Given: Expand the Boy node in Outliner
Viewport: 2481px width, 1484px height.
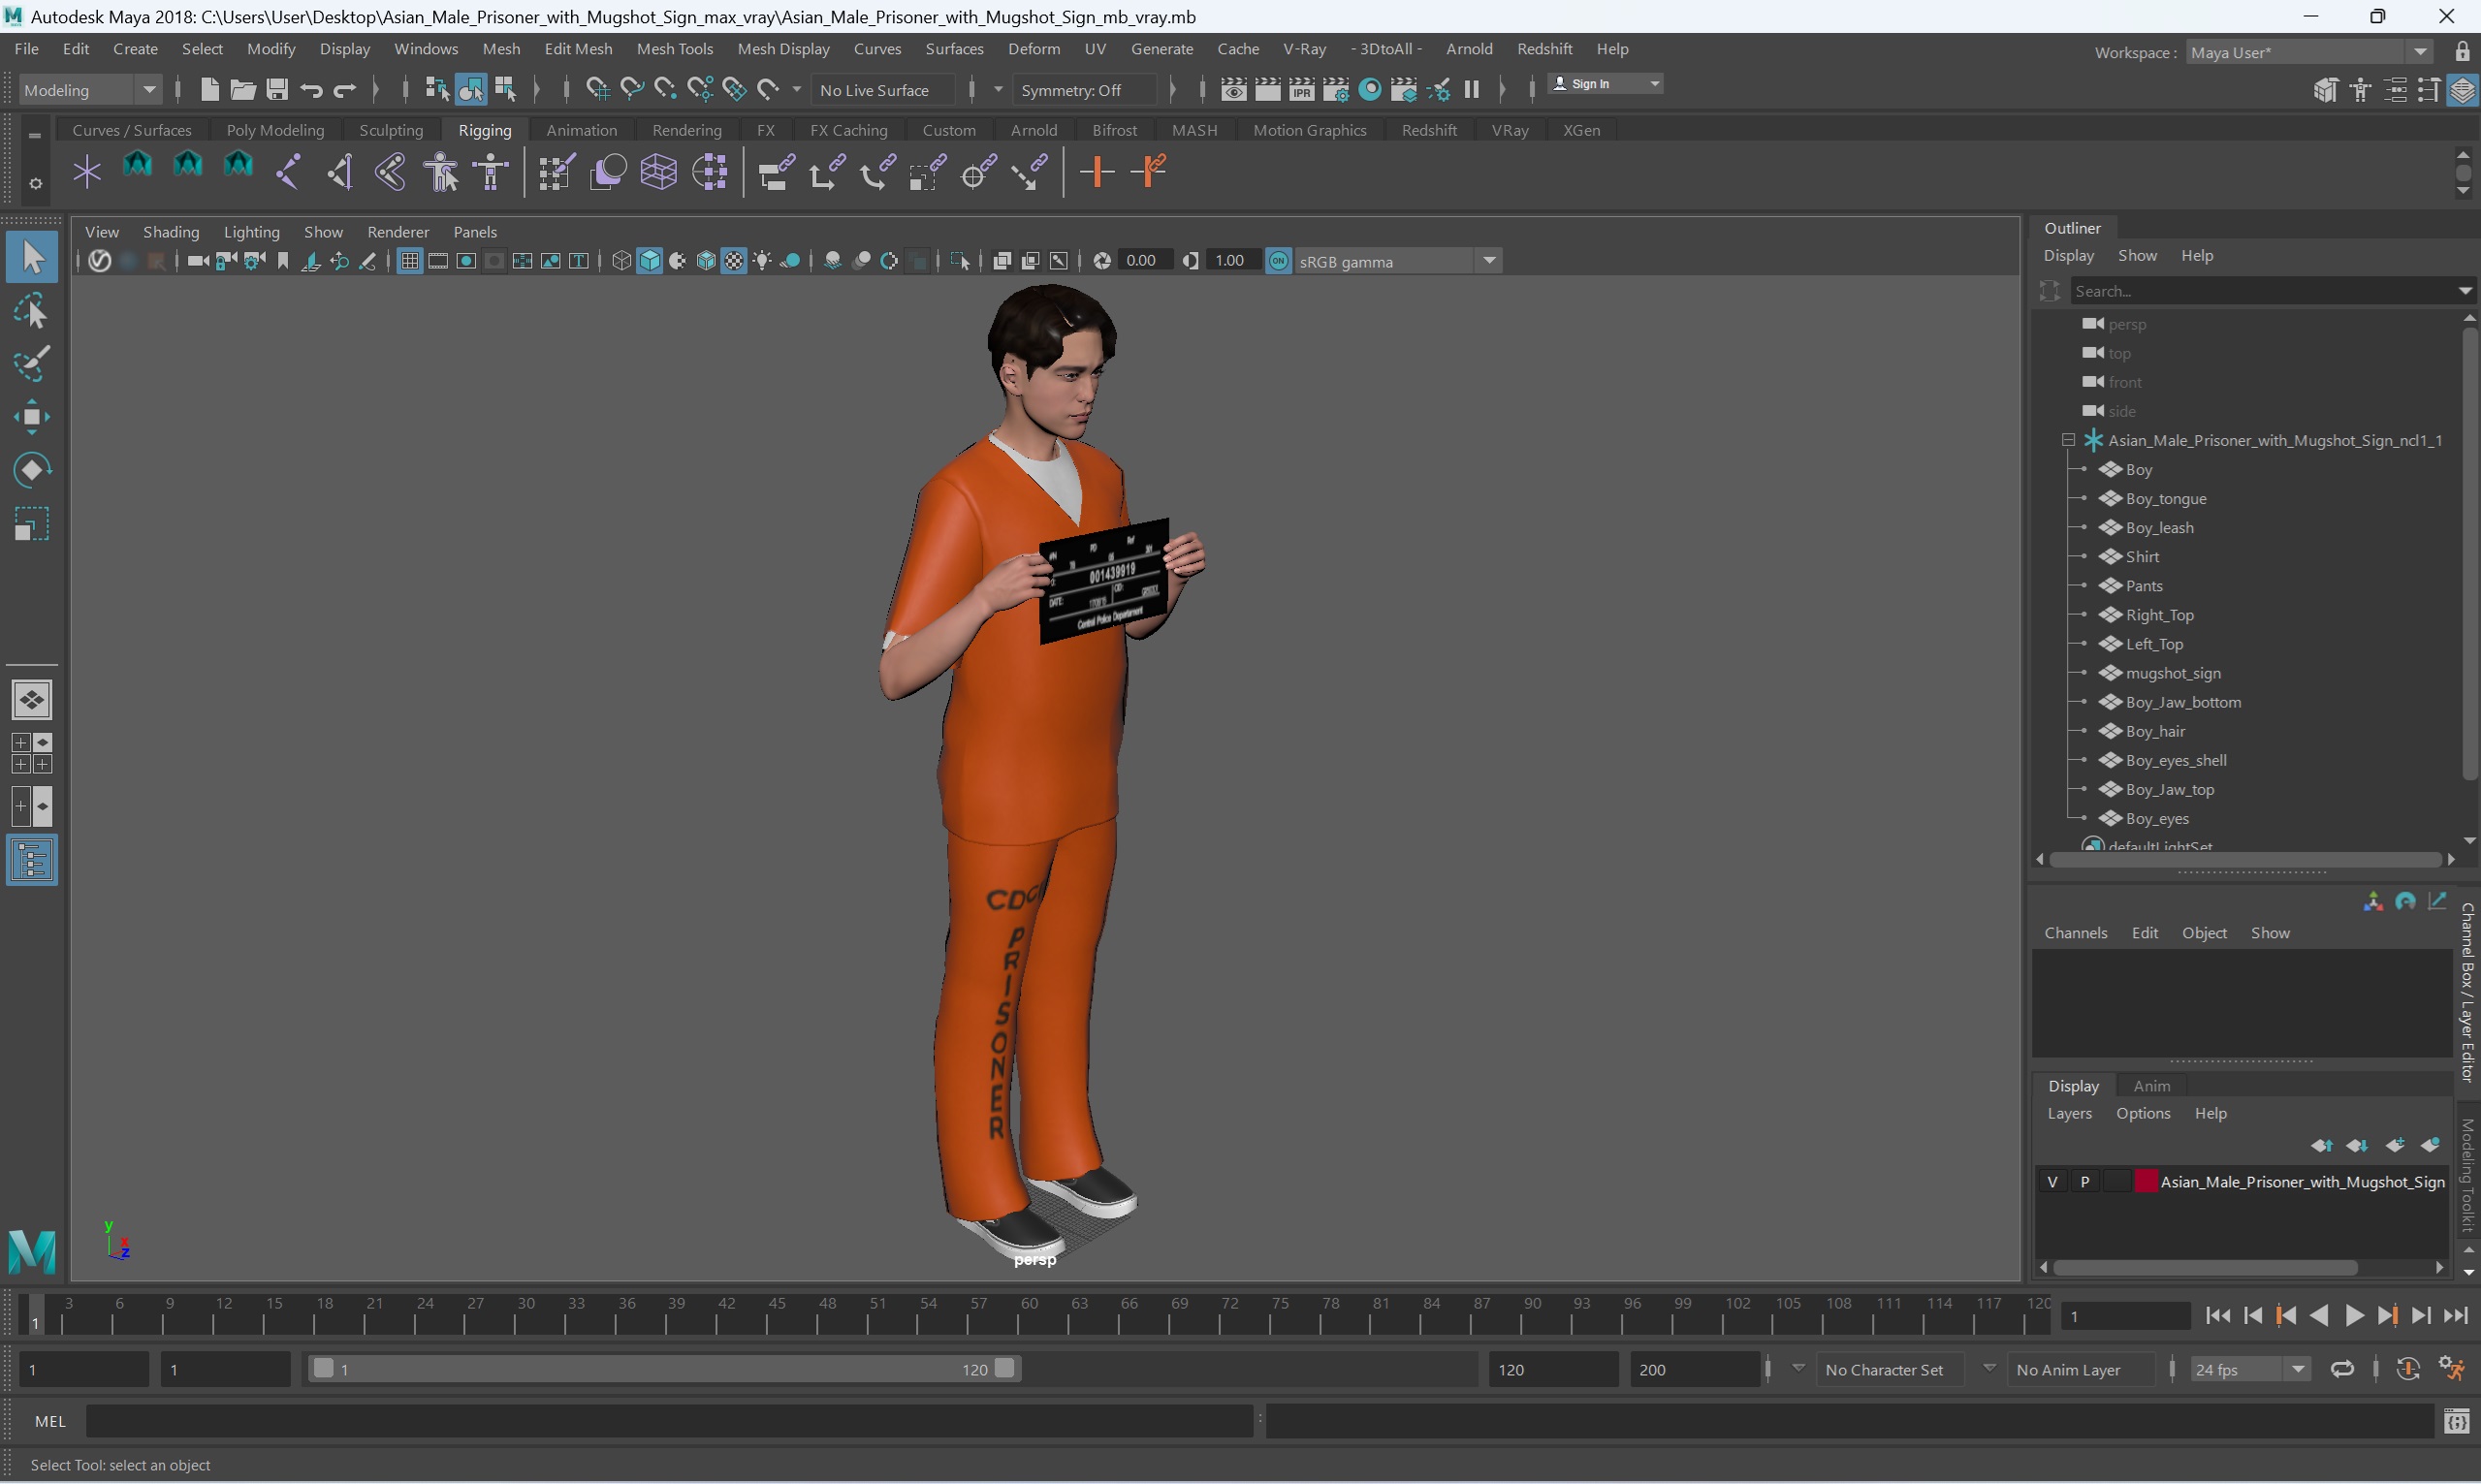Looking at the screenshot, I should [2083, 468].
